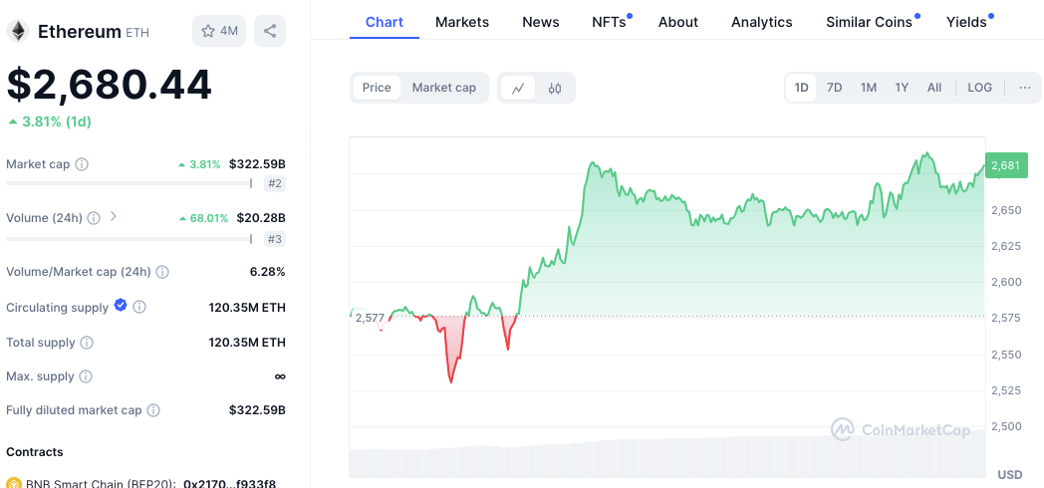
Task: Click $322.59B market cap value
Action: 257,163
